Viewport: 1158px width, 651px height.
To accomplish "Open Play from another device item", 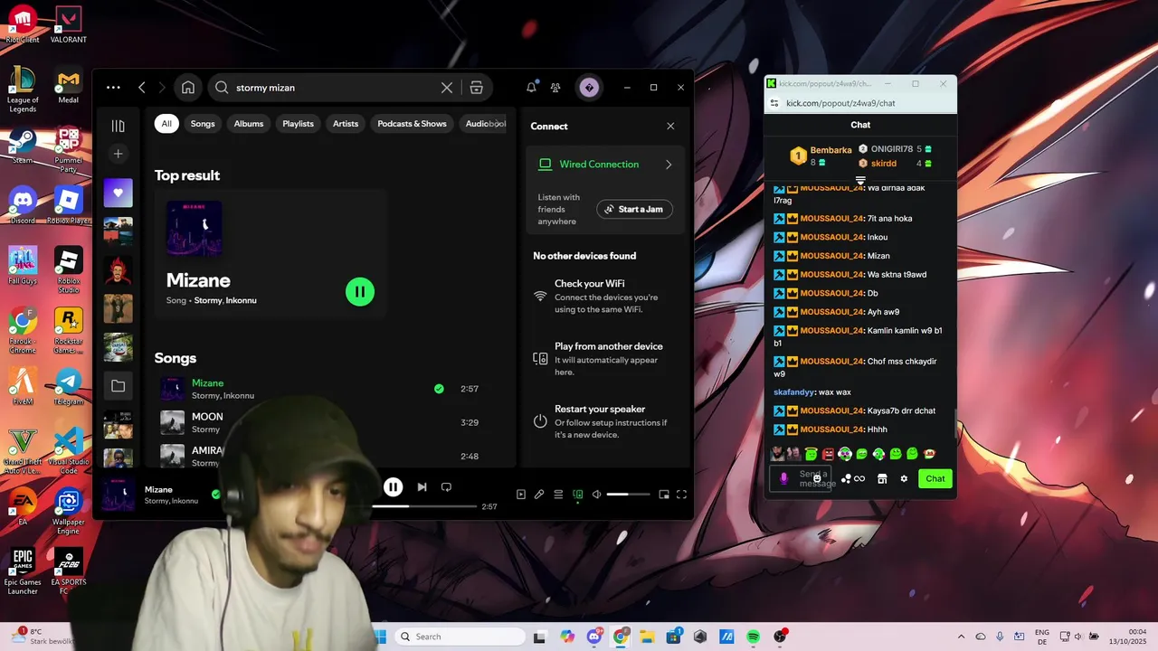I will click(603, 359).
